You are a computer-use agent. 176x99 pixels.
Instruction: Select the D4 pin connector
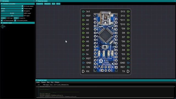128,50
